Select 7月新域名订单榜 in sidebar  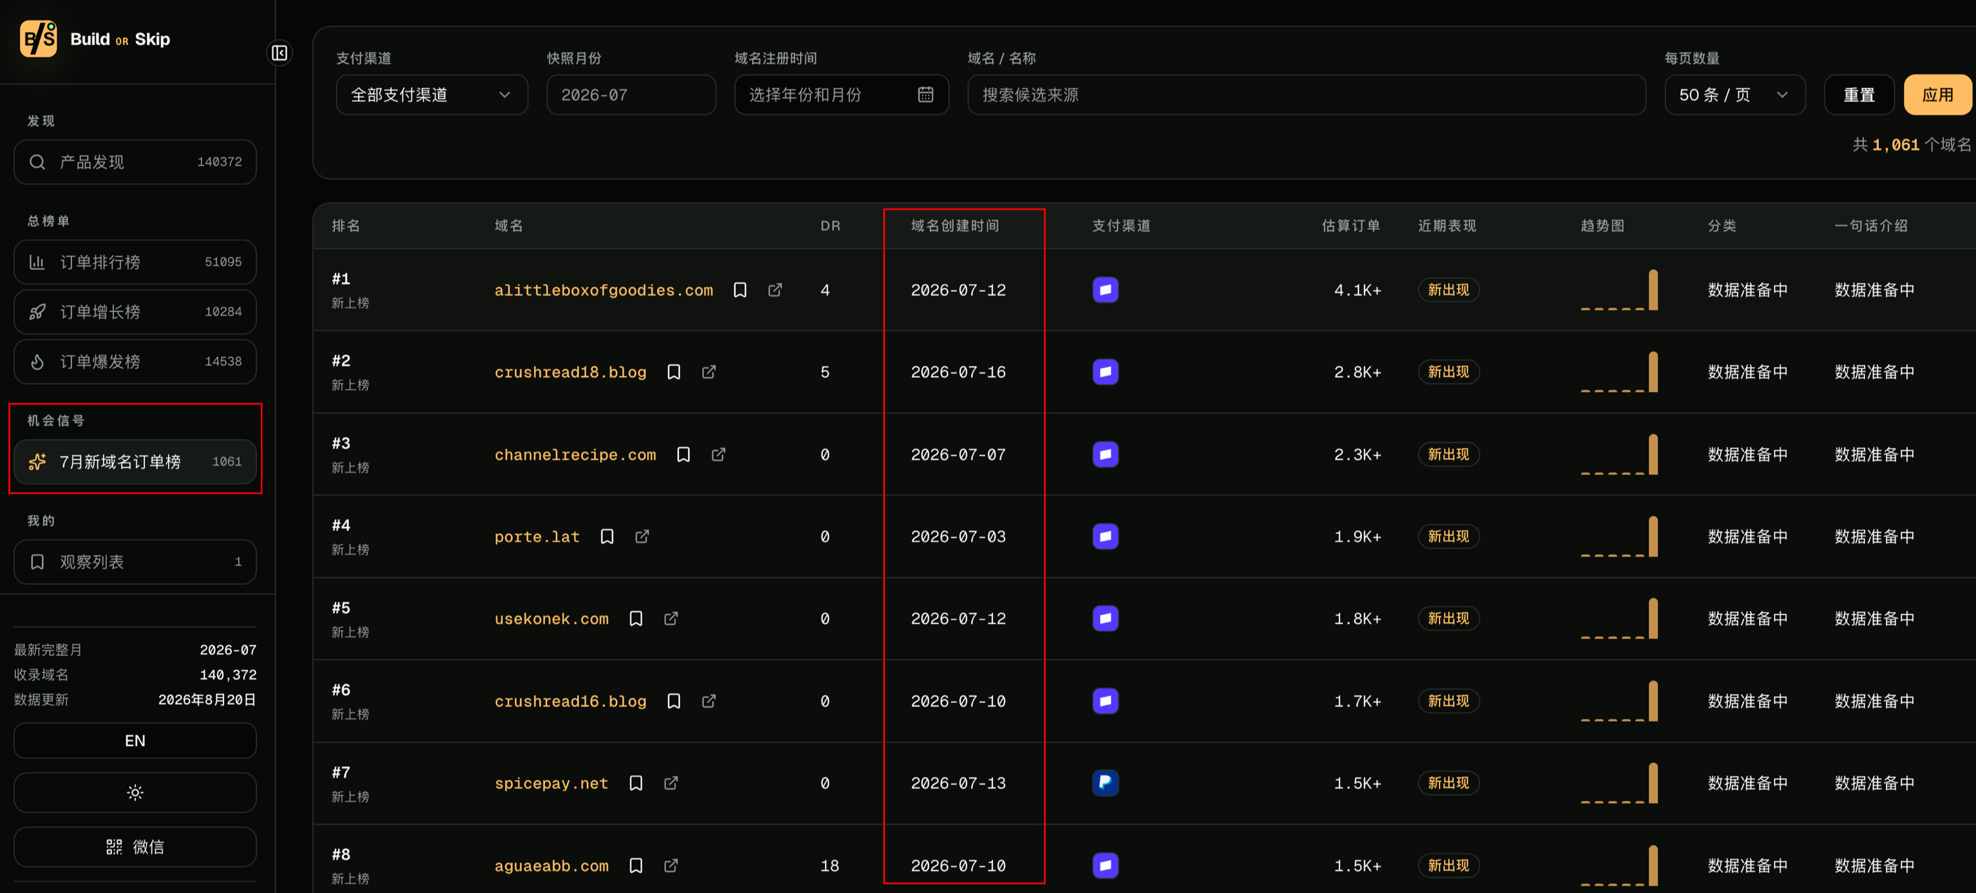click(135, 462)
